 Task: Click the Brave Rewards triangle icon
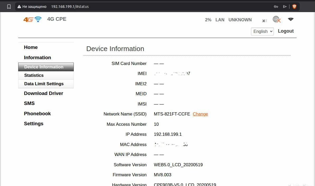coord(285,7)
